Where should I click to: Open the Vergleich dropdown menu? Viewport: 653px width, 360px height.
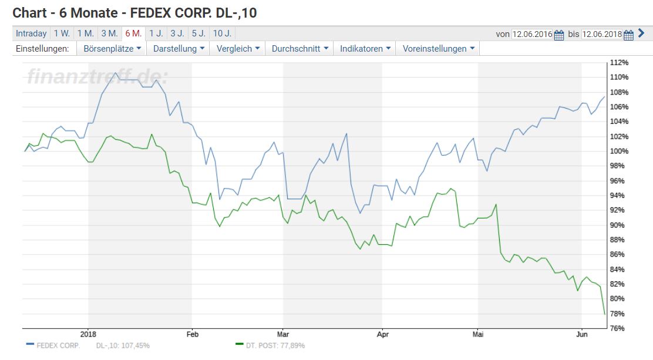pos(238,49)
